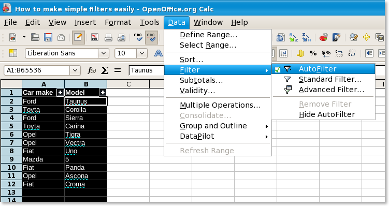Screen dimensions: 389x206
Task: Choose Sort... from Data menu
Action: tap(218, 60)
